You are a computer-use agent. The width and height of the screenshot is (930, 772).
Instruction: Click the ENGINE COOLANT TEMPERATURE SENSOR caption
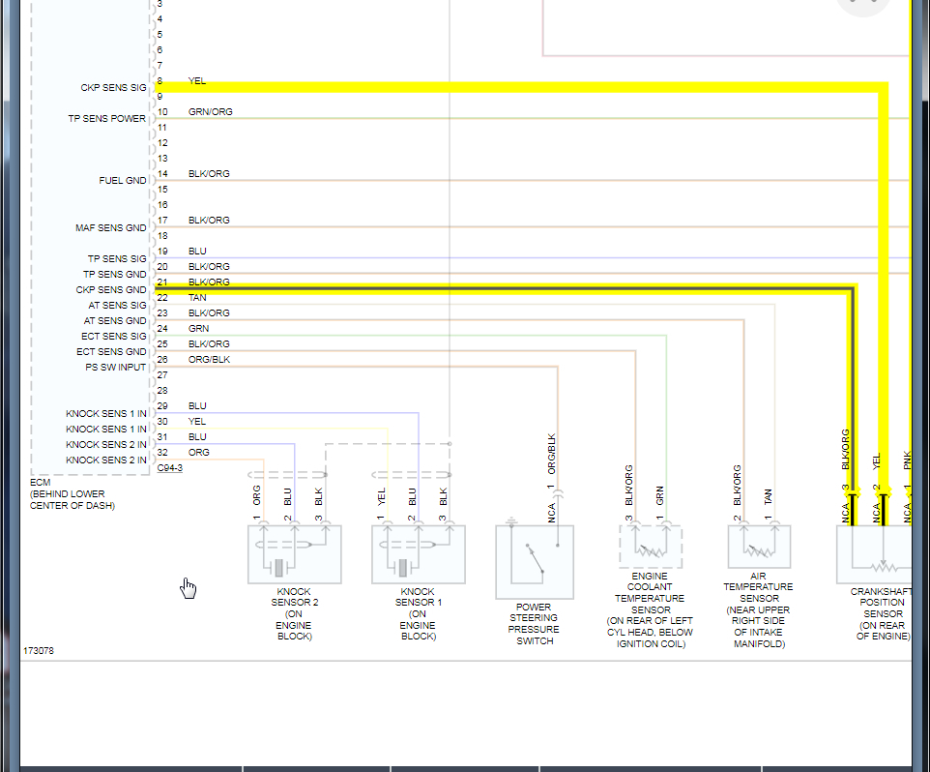click(650, 610)
